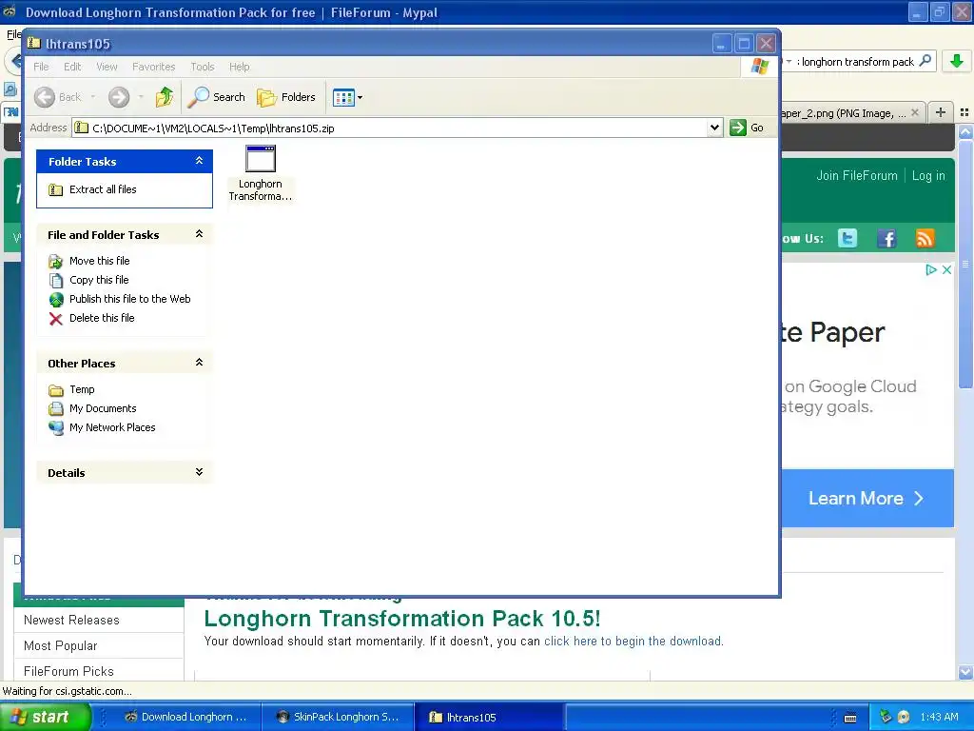Image resolution: width=974 pixels, height=731 pixels.
Task: Open the Temp folder link
Action: 71,389
